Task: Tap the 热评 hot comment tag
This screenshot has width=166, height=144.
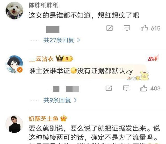Action: coord(153,58)
